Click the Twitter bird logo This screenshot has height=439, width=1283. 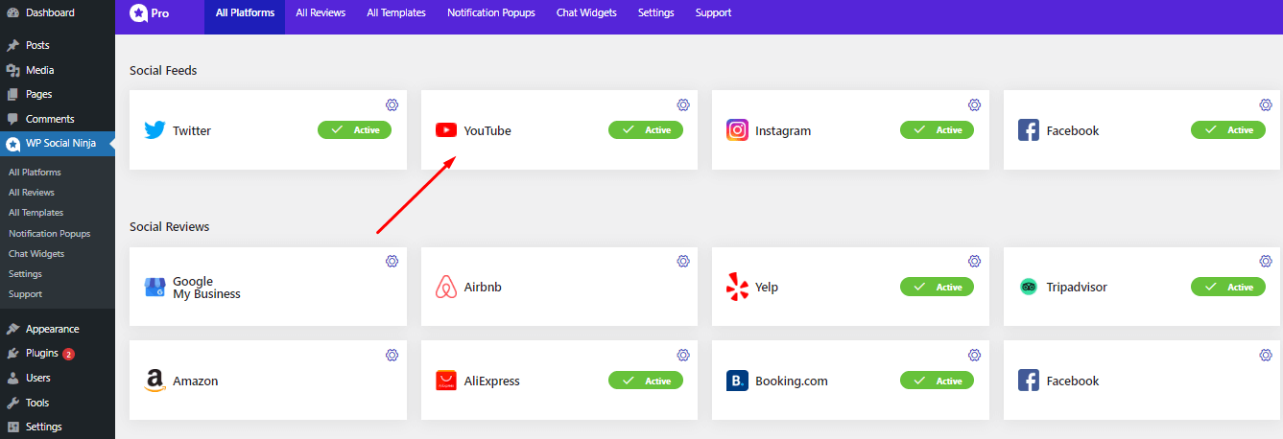coord(154,130)
